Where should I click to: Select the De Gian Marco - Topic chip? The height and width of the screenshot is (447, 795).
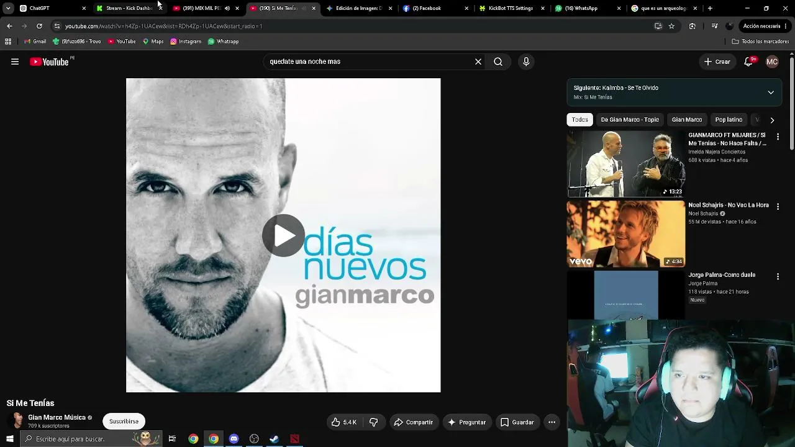(630, 120)
